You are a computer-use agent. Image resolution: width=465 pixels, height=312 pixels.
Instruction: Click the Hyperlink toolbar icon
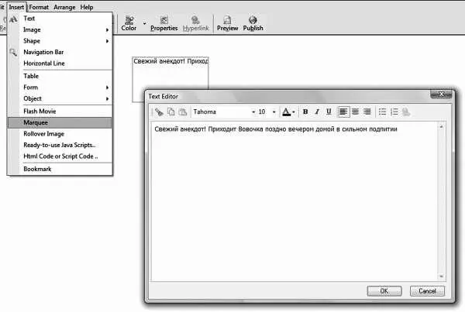point(196,23)
